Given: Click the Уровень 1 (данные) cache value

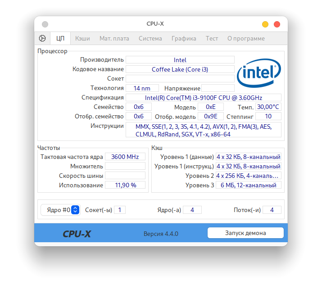Looking at the screenshot, I should coord(249,157).
